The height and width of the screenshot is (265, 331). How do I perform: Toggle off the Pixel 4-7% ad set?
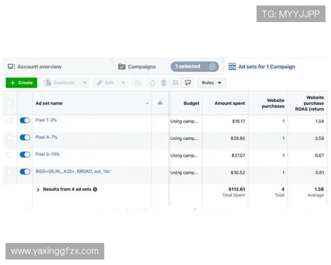25,137
